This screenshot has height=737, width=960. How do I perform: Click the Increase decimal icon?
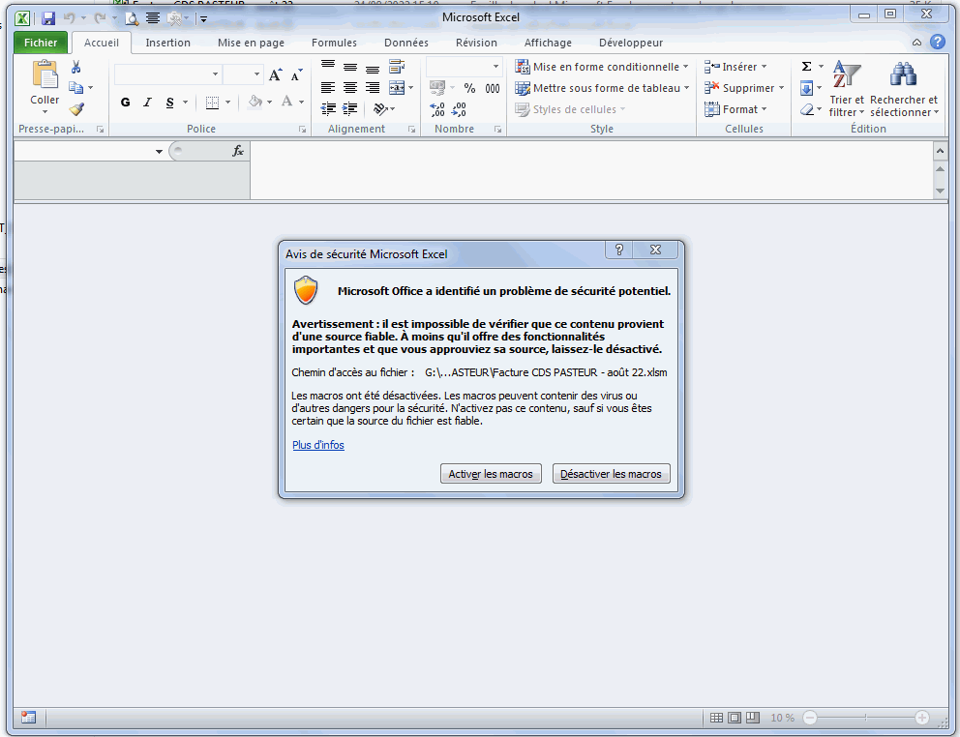(437, 109)
